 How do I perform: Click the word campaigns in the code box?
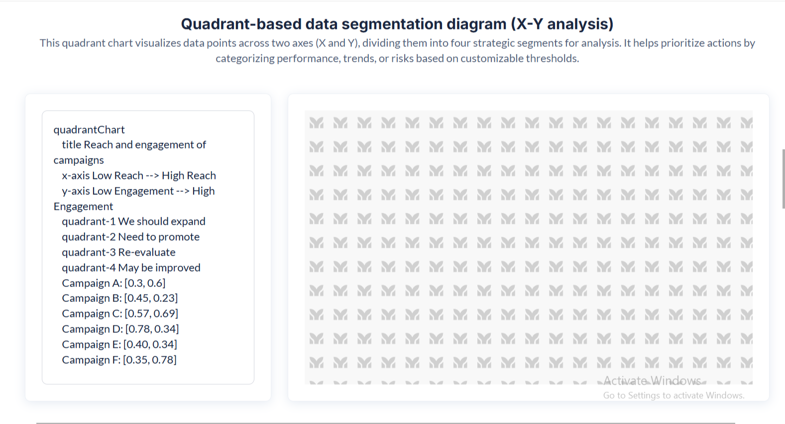click(79, 160)
